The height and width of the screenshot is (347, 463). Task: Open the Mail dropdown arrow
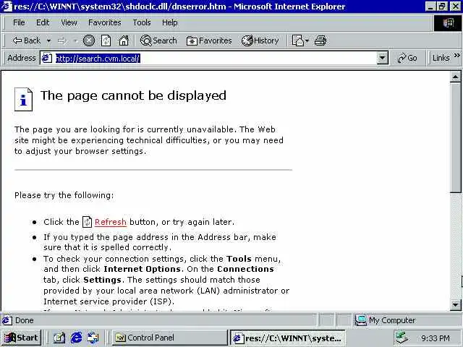click(307, 40)
